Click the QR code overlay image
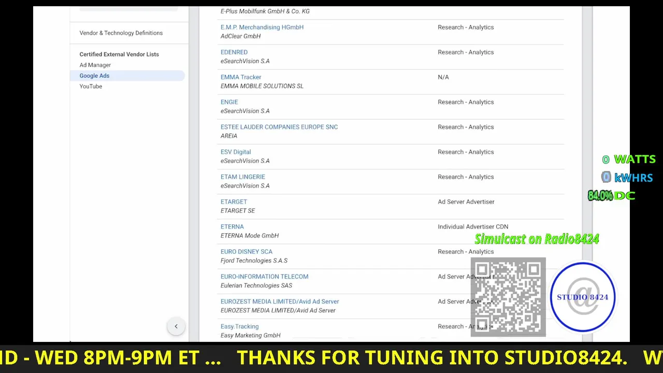 click(x=508, y=297)
